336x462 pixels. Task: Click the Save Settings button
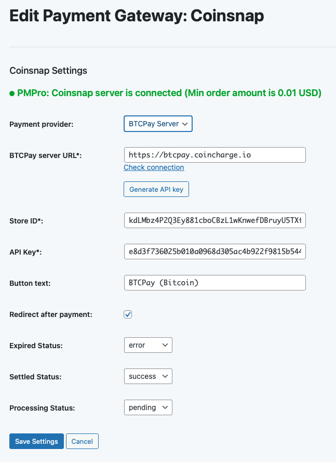coord(36,441)
